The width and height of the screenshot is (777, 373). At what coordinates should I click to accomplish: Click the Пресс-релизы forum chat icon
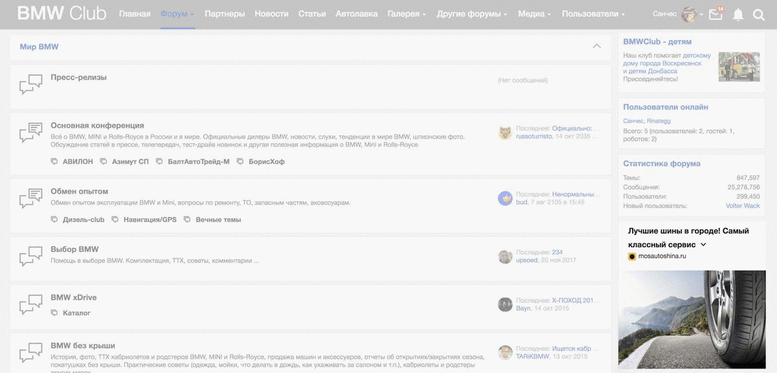(x=30, y=84)
